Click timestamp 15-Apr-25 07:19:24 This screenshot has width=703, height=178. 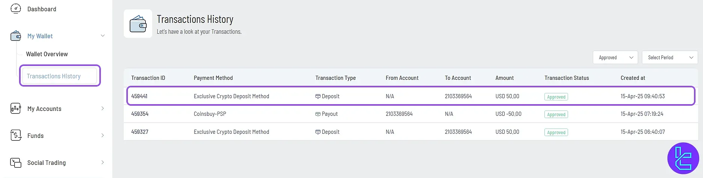tap(642, 114)
